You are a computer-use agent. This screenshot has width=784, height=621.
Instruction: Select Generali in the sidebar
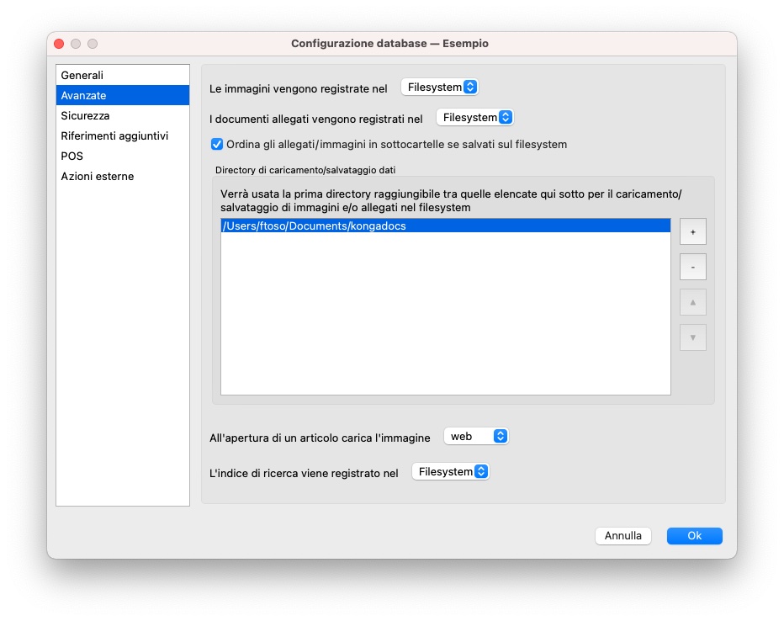(82, 75)
